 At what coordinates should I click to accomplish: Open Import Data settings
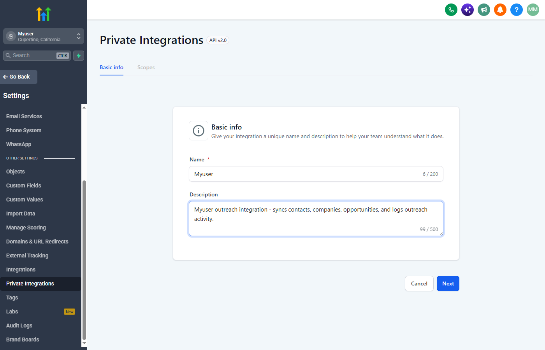click(21, 213)
